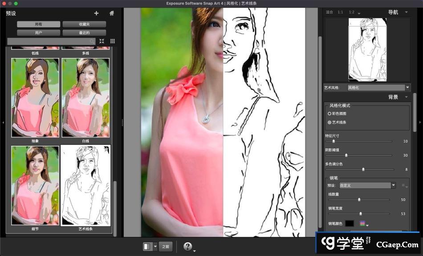
Task: Click the black 钢笔颜色 color swatch
Action: coord(350,223)
